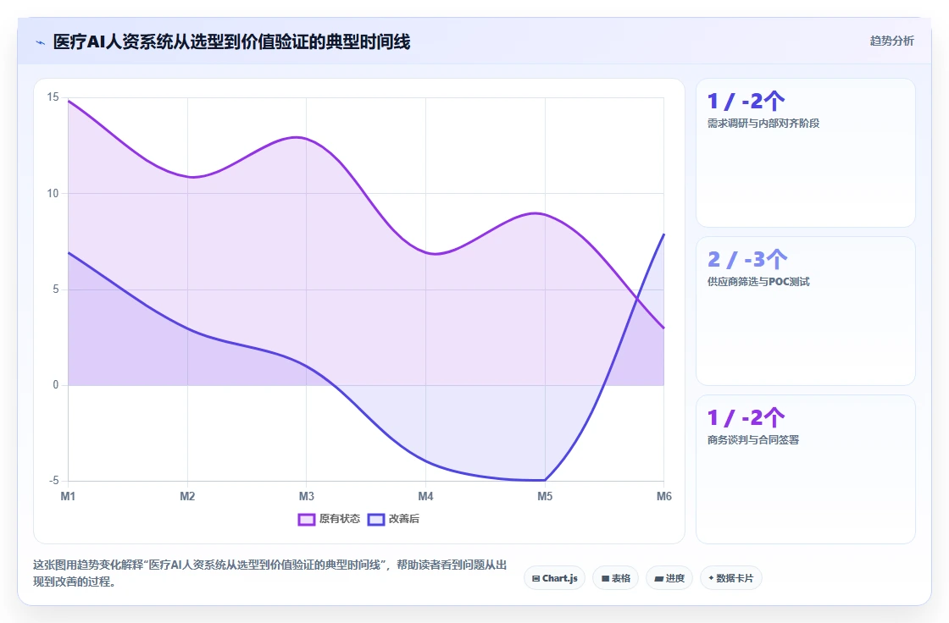
Task: Select the Chart.js tag chip
Action: [x=554, y=578]
